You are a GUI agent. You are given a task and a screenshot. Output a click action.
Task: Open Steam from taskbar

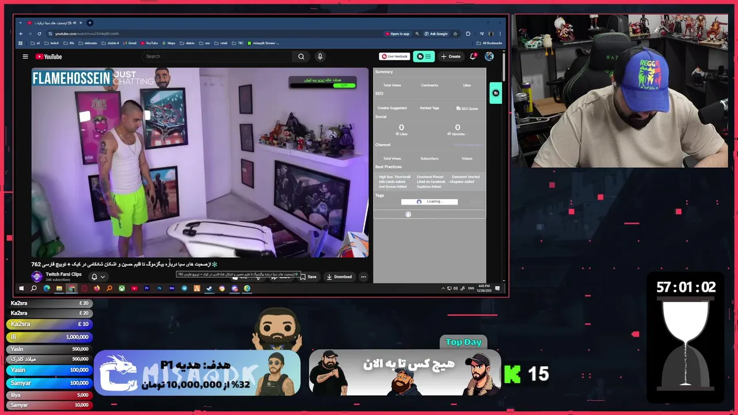(209, 288)
